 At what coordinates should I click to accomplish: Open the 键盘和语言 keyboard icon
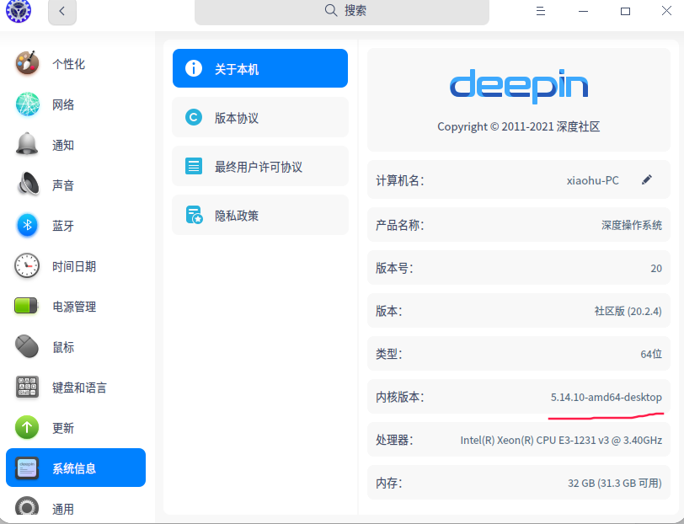[27, 388]
